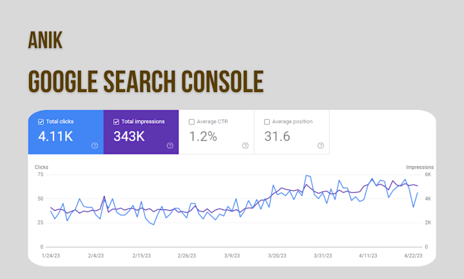Open help icon on Average position card
464x279 pixels.
[x=320, y=146]
